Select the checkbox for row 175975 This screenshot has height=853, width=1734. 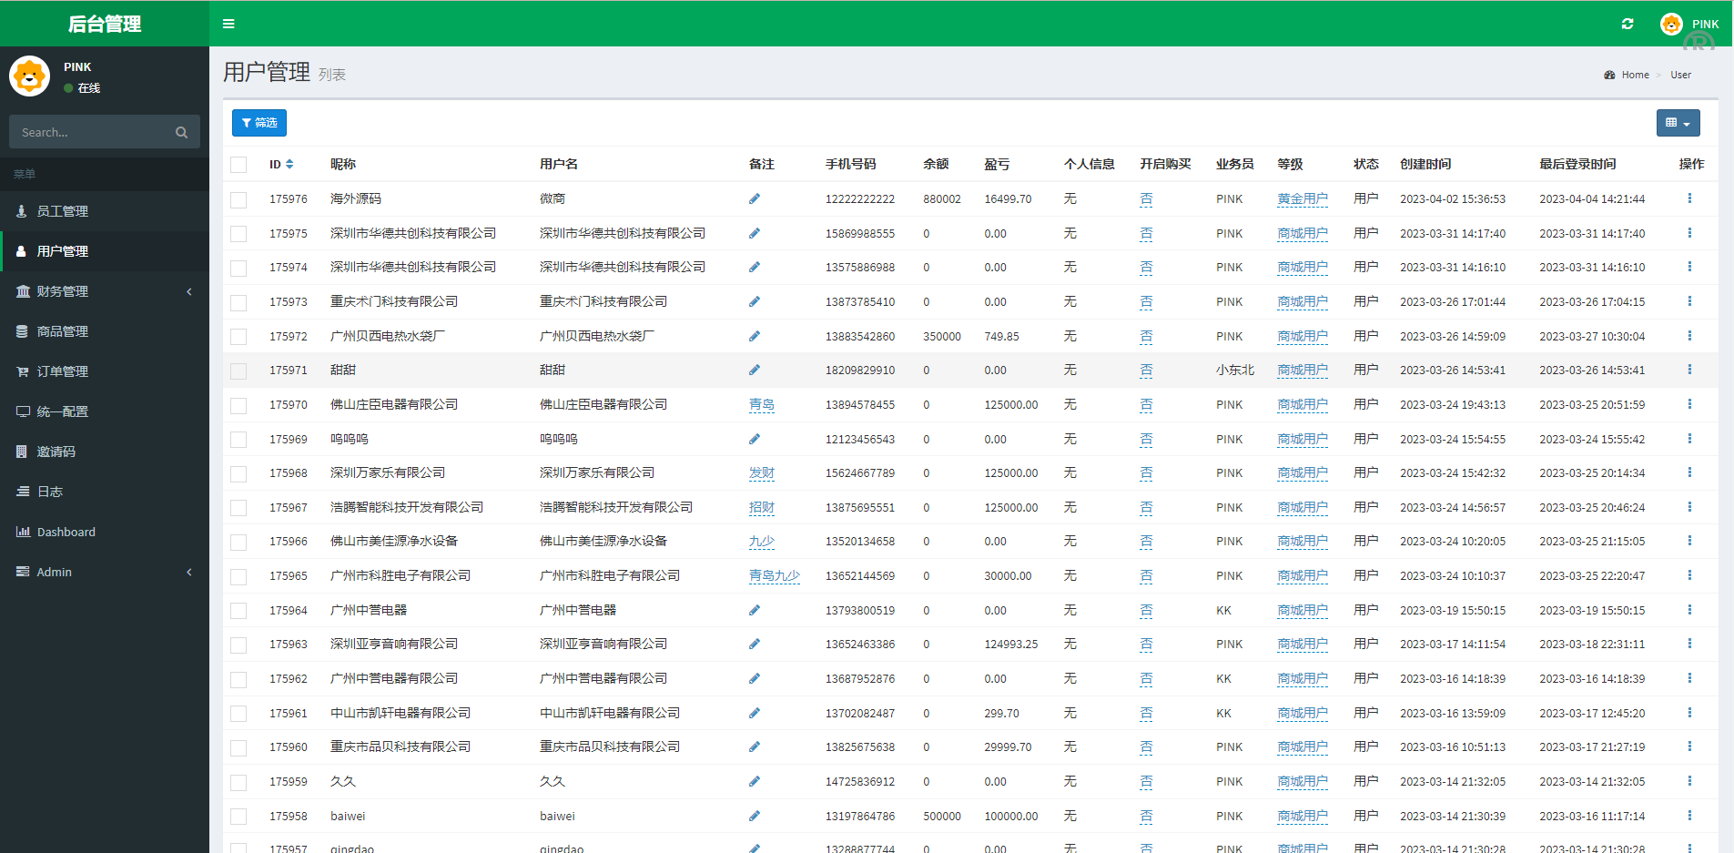click(x=238, y=233)
